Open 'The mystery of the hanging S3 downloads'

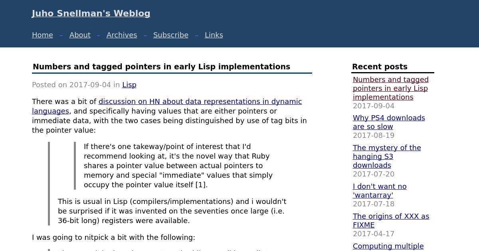[387, 157]
